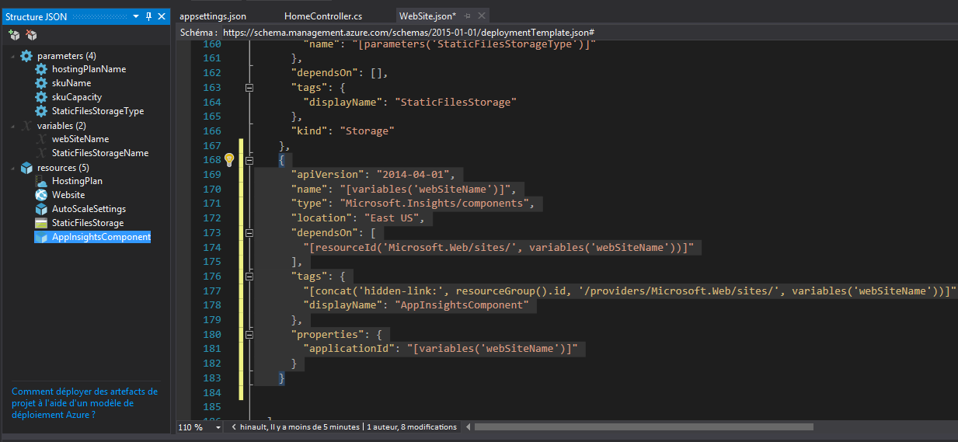Click the AutoScaleSettings resource icon

[x=41, y=209]
